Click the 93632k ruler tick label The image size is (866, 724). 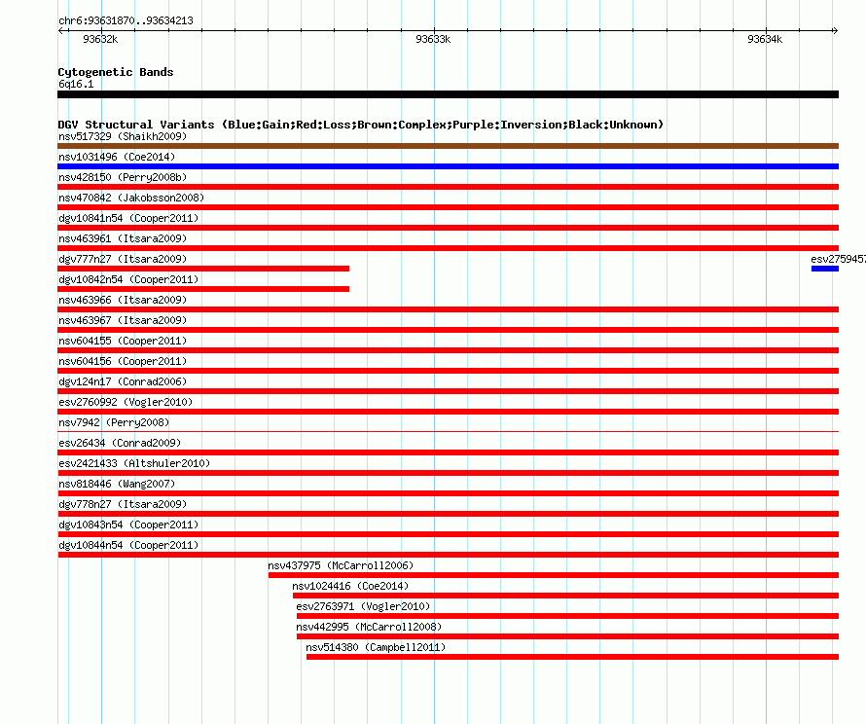coord(100,39)
